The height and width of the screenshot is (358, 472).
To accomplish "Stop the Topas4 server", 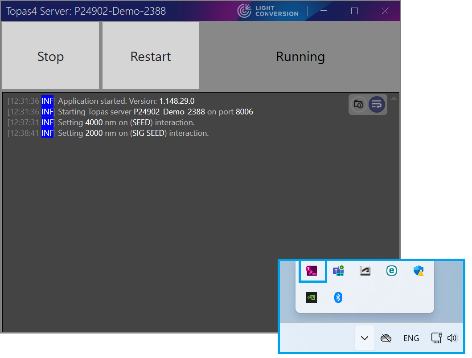I will [50, 56].
